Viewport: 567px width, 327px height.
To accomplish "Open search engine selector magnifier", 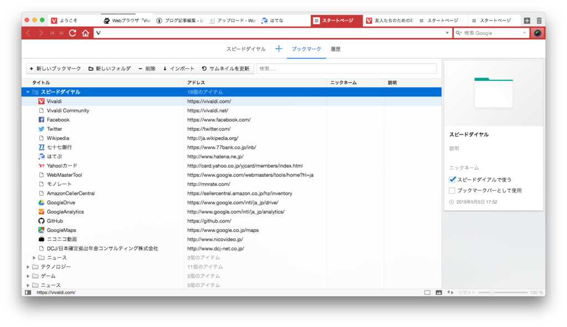I will click(458, 33).
